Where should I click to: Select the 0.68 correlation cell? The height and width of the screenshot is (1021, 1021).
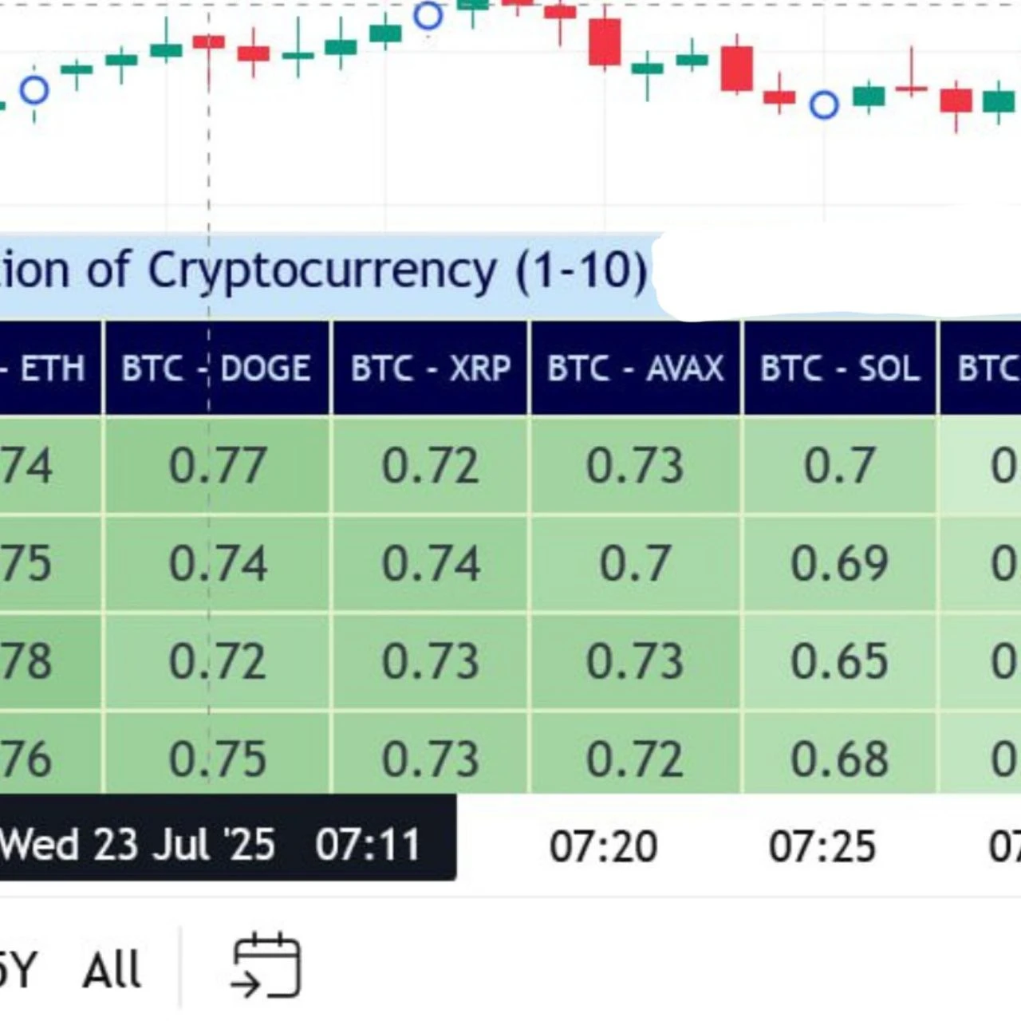tap(839, 759)
